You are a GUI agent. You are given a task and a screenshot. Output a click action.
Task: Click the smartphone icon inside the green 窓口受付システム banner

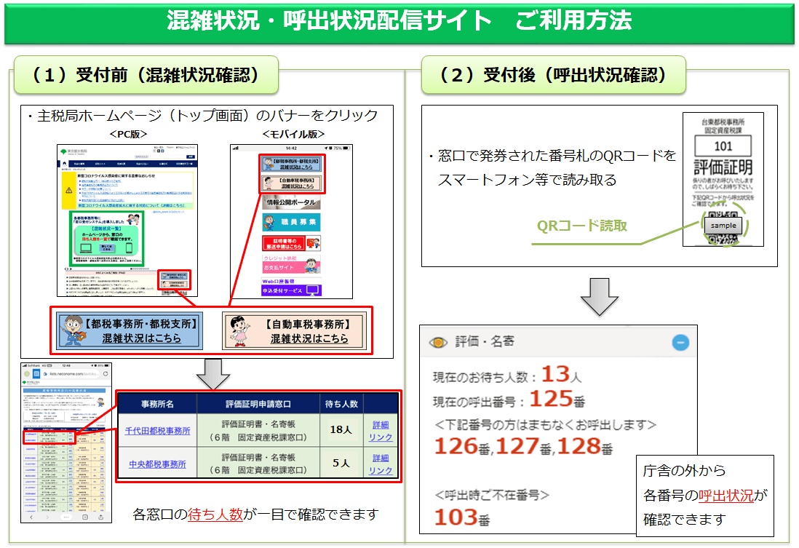pyautogui.click(x=129, y=248)
